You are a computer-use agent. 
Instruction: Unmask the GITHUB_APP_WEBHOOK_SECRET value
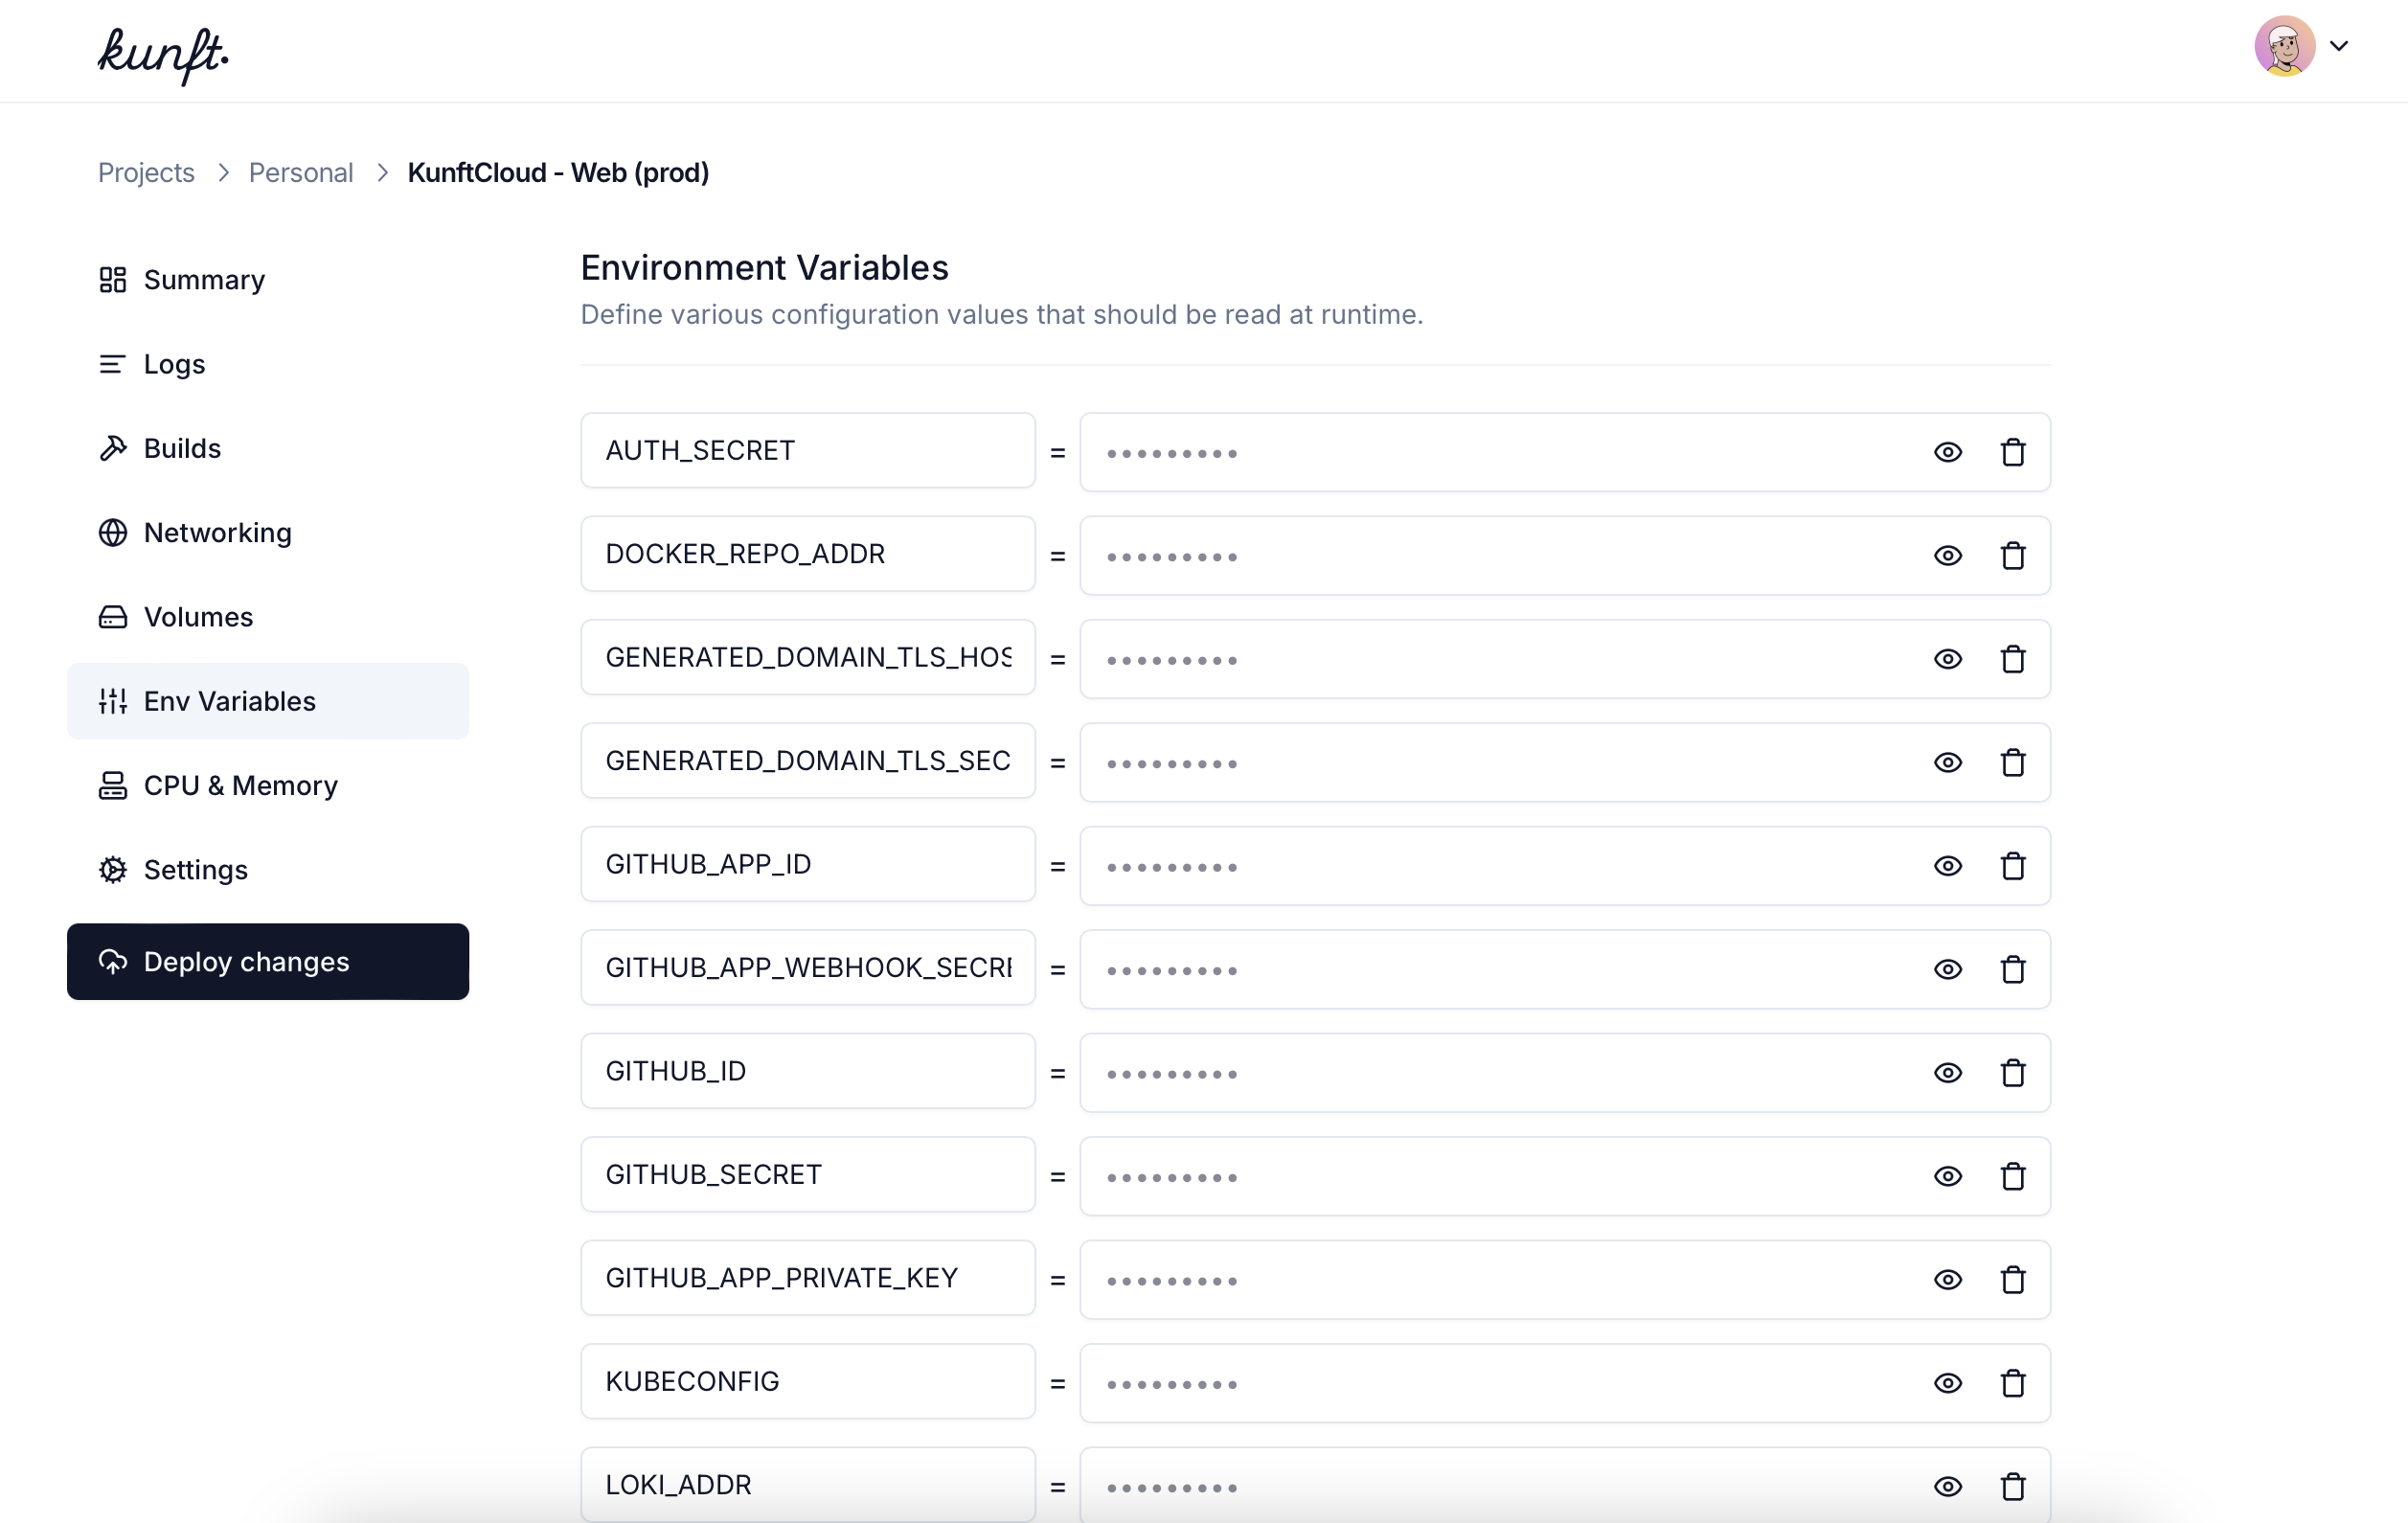click(x=1947, y=969)
